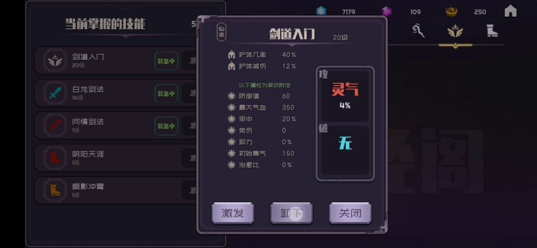537x248 pixels.
Task: Select the winged emblem skill tab
Action: (455, 32)
